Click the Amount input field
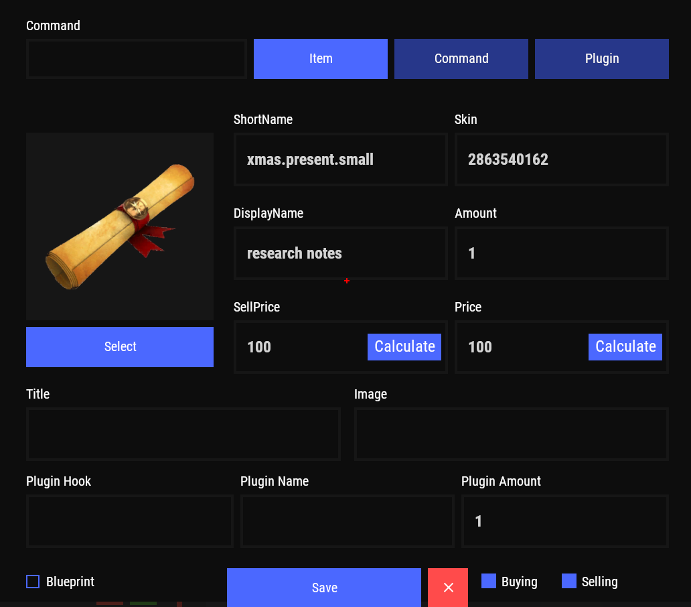This screenshot has height=607, width=691. pyautogui.click(x=562, y=253)
